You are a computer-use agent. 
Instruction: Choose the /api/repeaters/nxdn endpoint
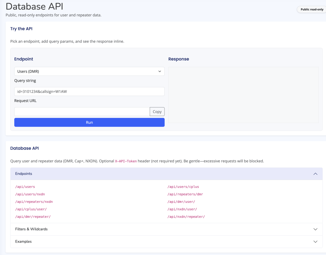point(34,202)
